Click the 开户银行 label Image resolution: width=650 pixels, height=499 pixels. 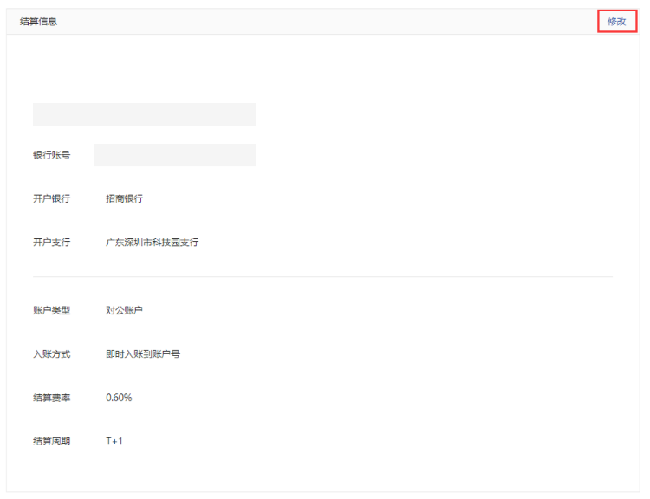51,198
